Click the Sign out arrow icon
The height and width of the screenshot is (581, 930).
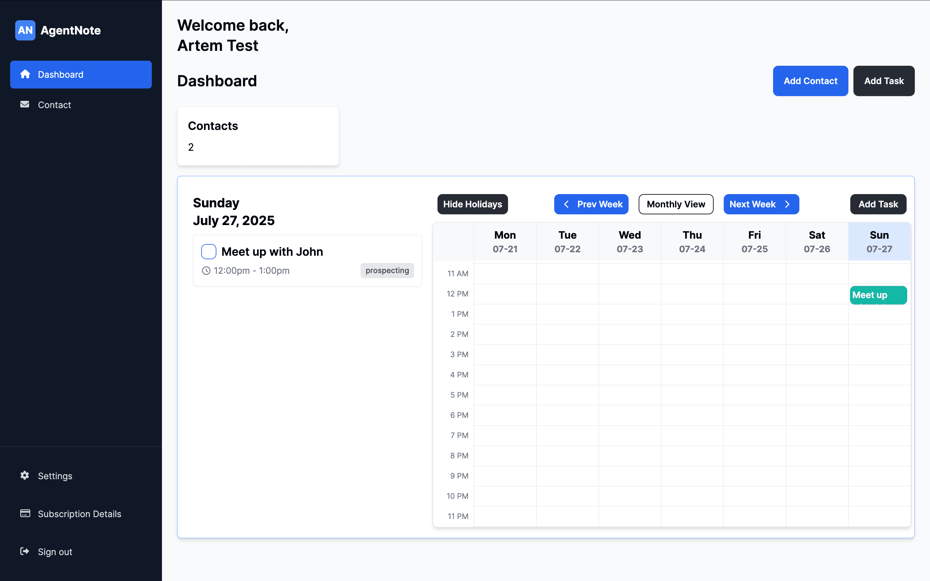pyautogui.click(x=25, y=551)
